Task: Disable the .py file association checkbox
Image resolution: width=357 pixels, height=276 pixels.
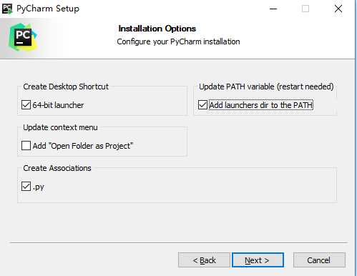Action: point(26,187)
